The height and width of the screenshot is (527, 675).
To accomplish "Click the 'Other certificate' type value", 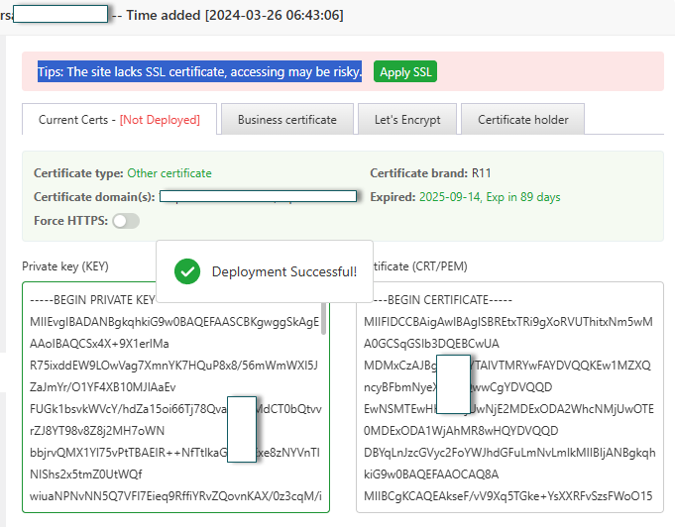I will pyautogui.click(x=169, y=173).
